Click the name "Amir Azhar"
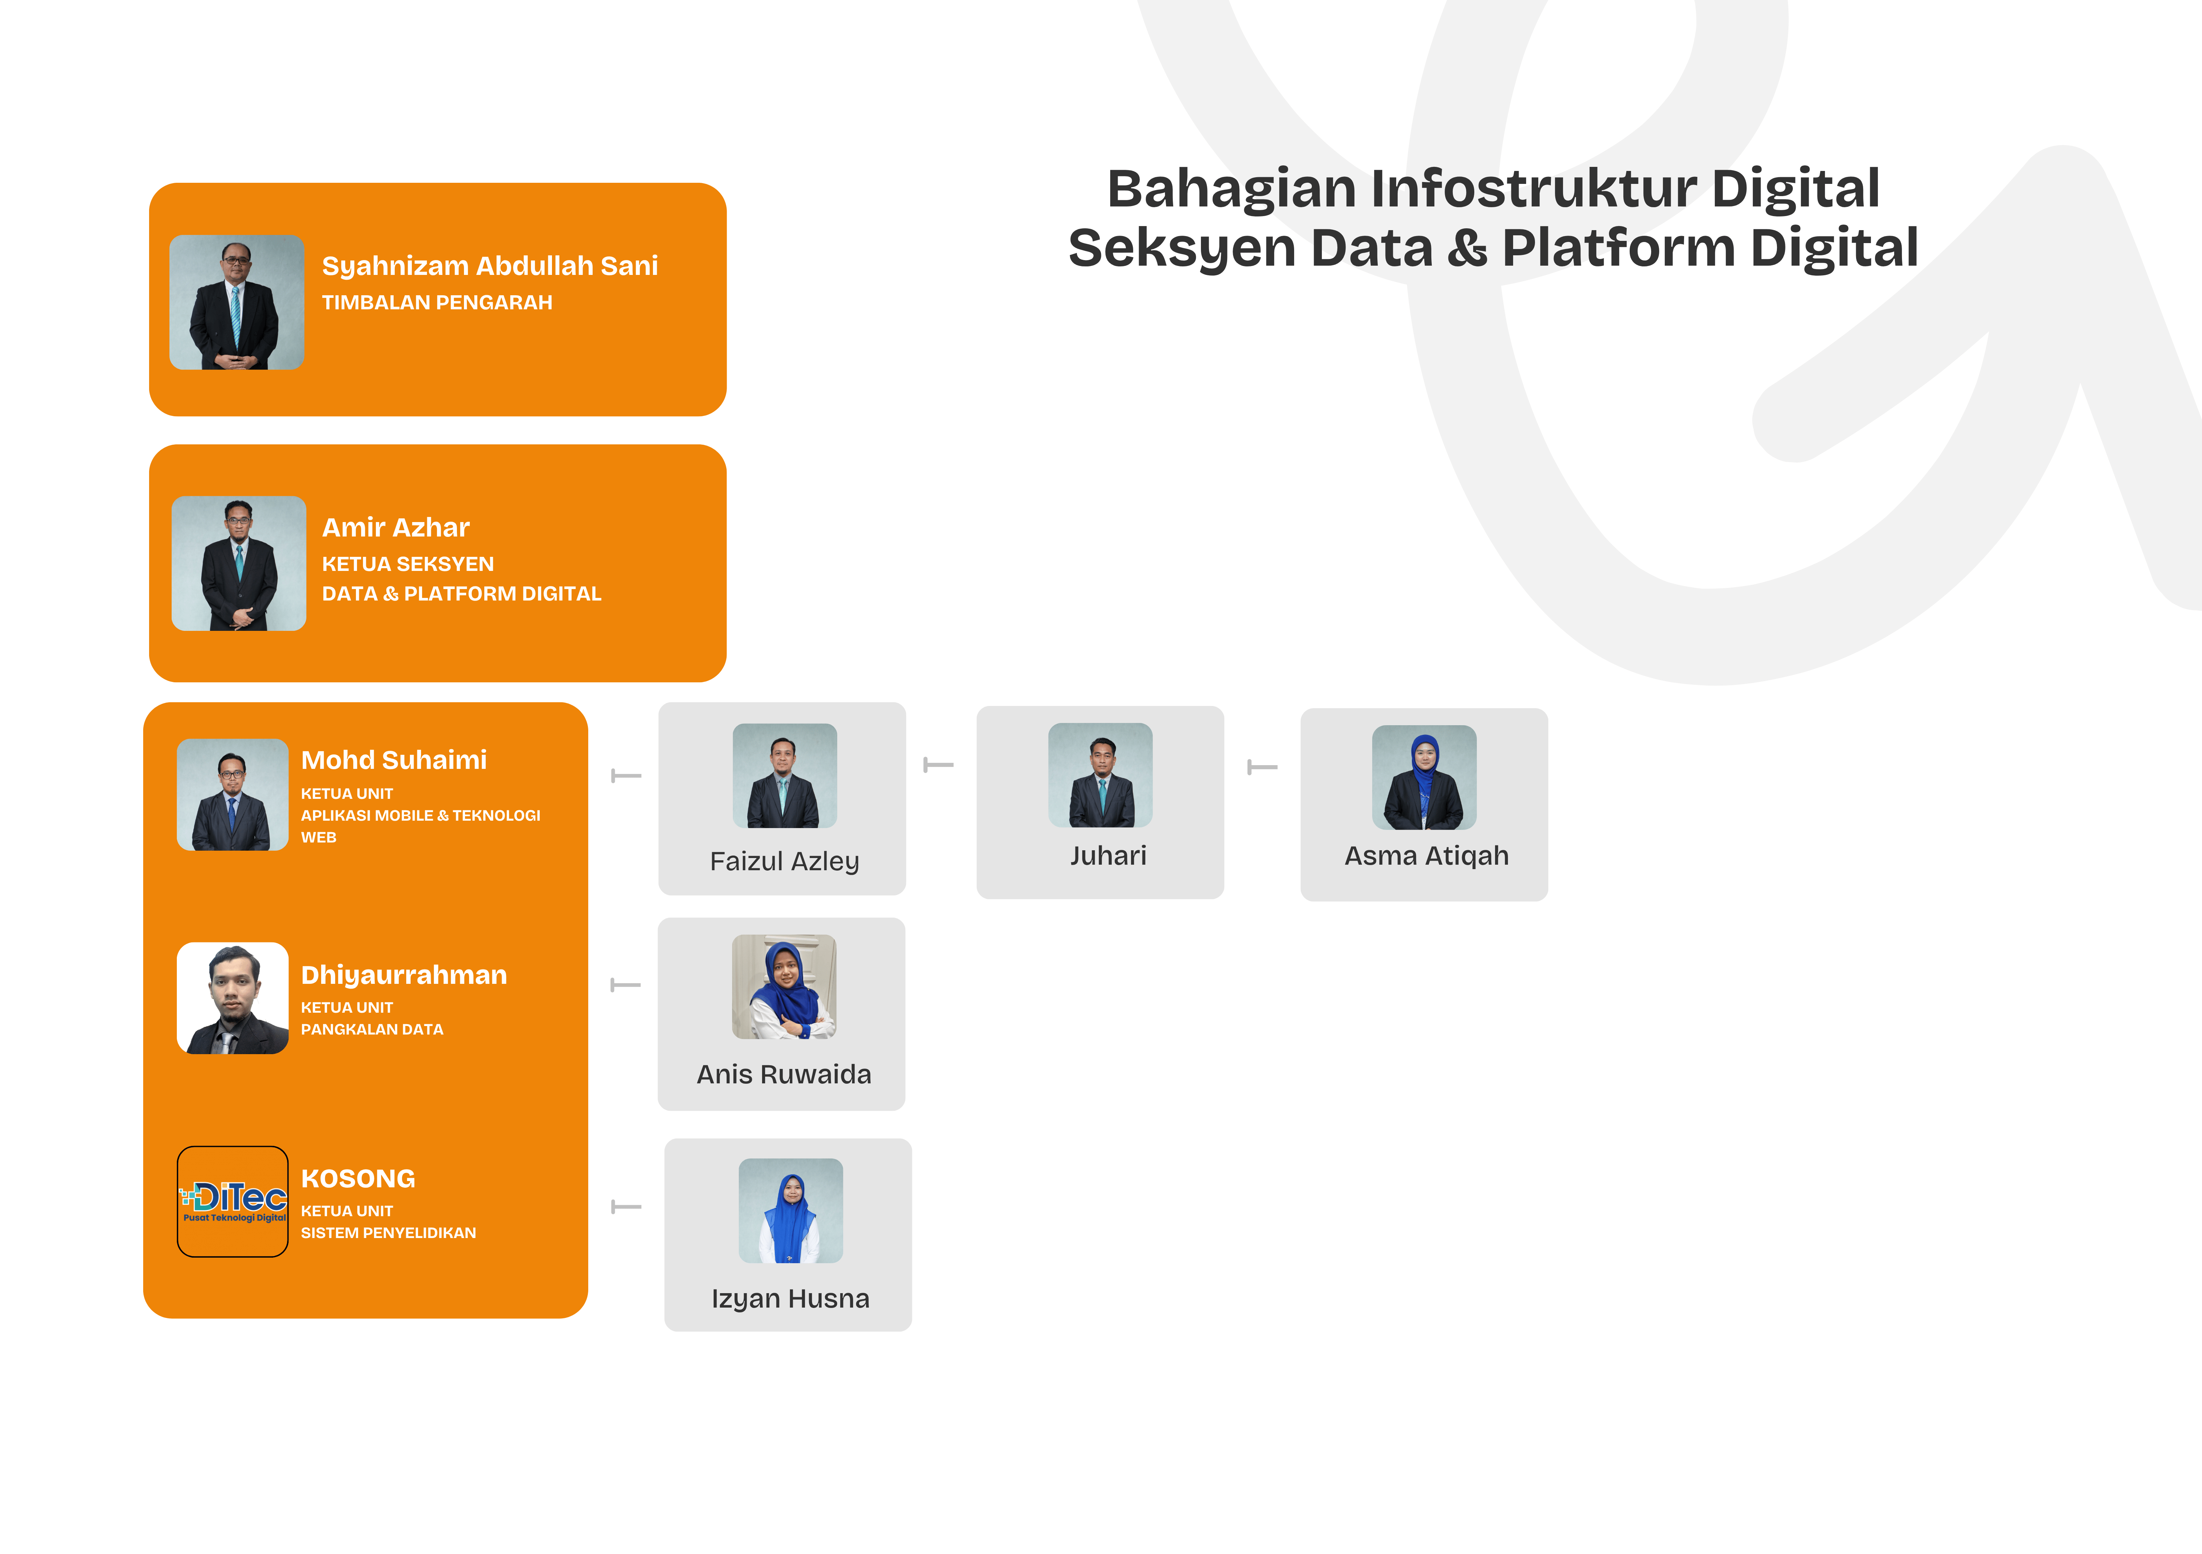This screenshot has height=1554, width=2202. click(x=396, y=528)
